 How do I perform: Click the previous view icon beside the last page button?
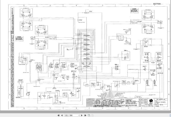click(x=89, y=115)
